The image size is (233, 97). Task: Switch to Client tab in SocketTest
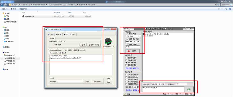(x=51, y=35)
